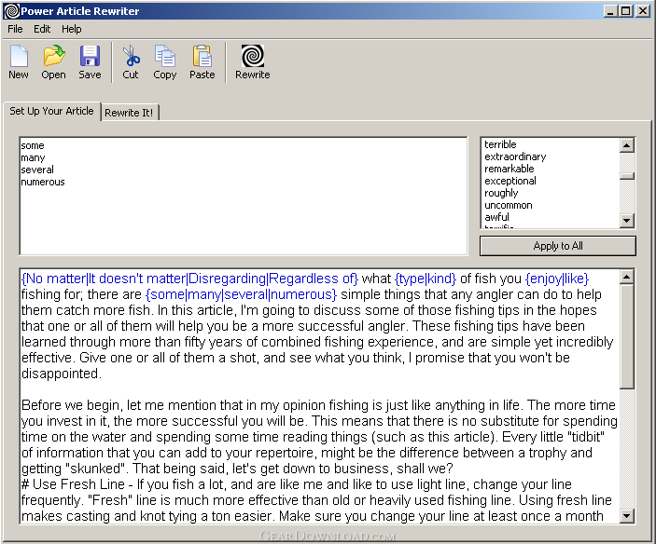Click the Apply to All button
The height and width of the screenshot is (544, 656).
click(558, 246)
